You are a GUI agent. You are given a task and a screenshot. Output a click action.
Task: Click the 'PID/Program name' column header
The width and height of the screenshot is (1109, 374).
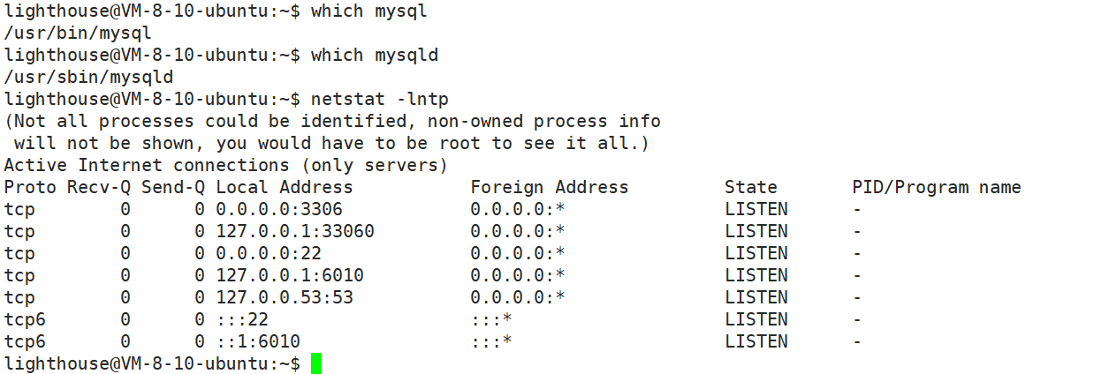(x=937, y=187)
